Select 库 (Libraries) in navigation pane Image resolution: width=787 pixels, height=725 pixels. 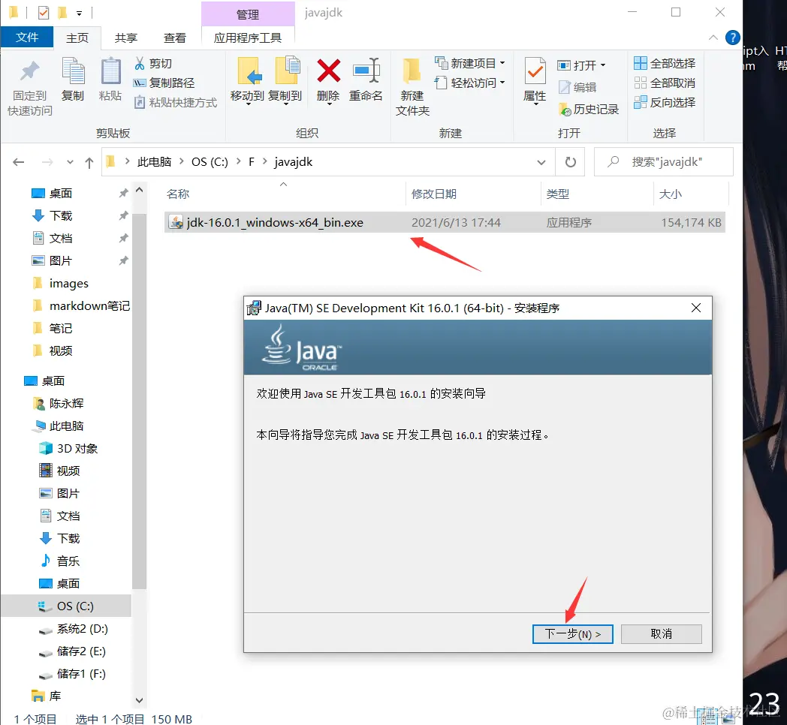[x=55, y=696]
